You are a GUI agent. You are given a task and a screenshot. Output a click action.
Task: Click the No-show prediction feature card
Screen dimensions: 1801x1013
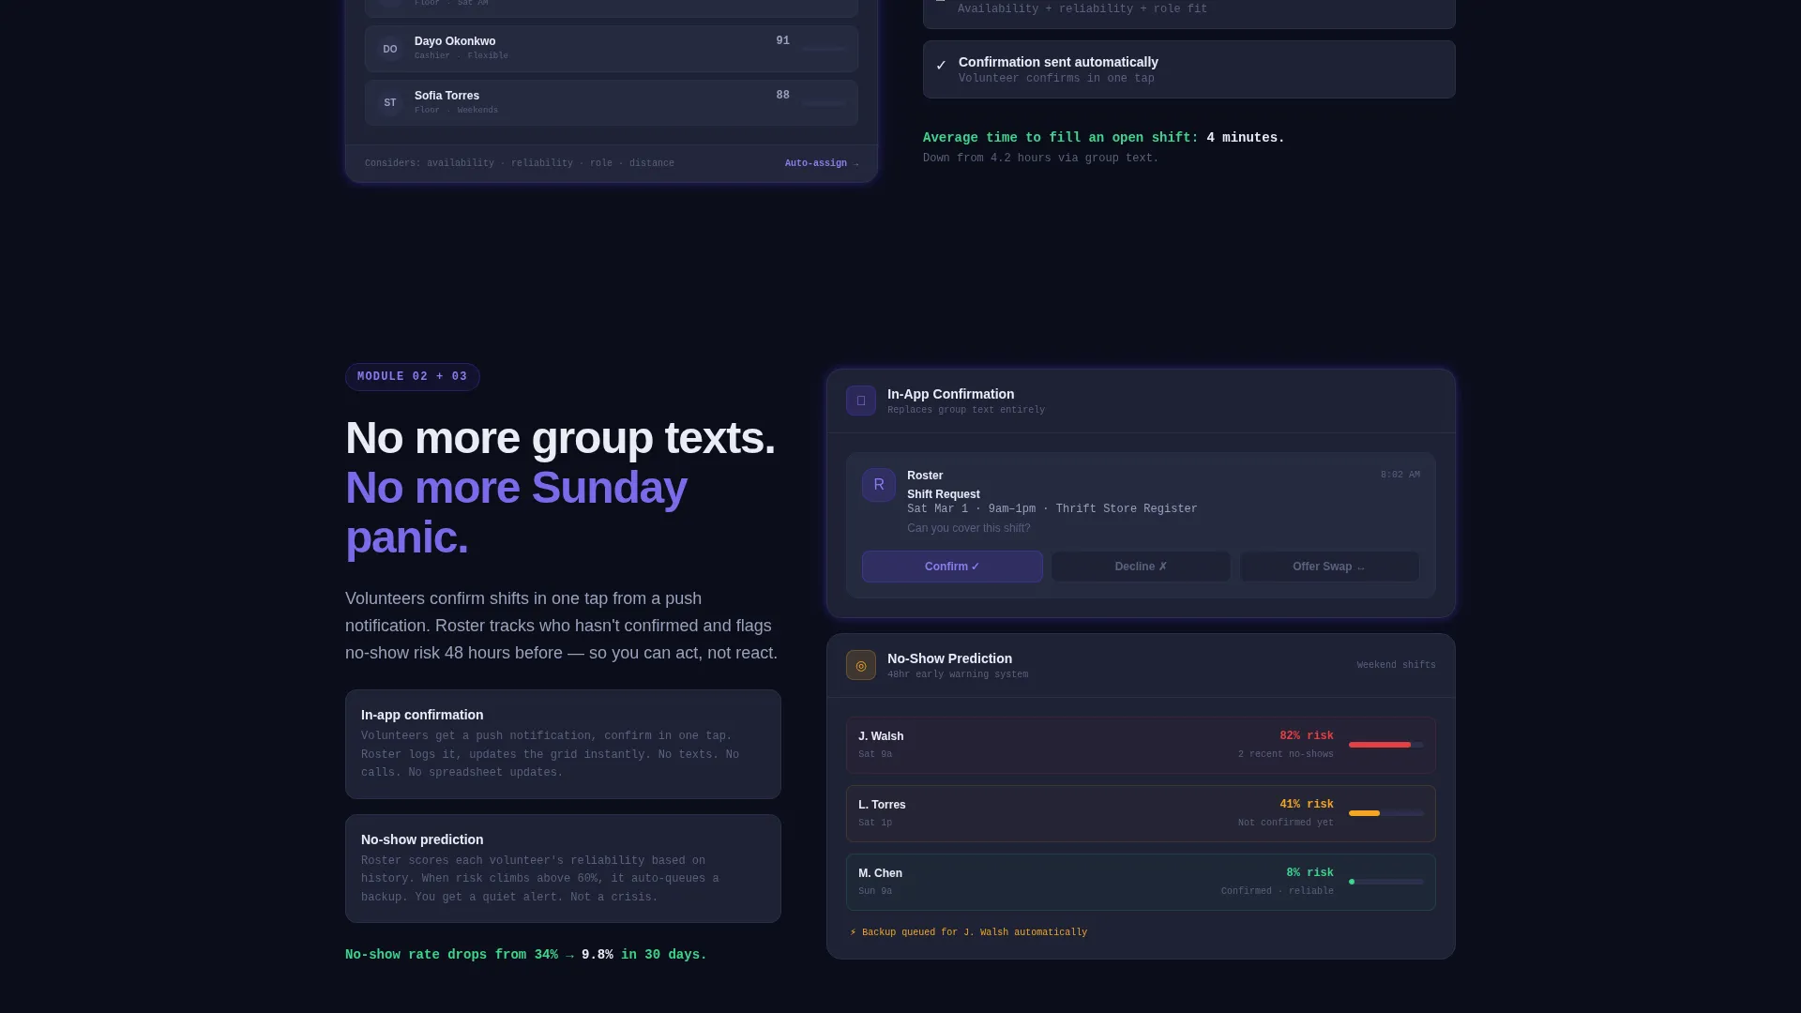563,869
